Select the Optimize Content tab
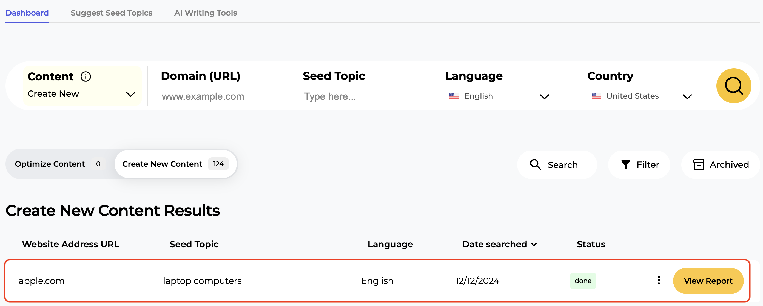The image size is (763, 306). click(x=60, y=164)
